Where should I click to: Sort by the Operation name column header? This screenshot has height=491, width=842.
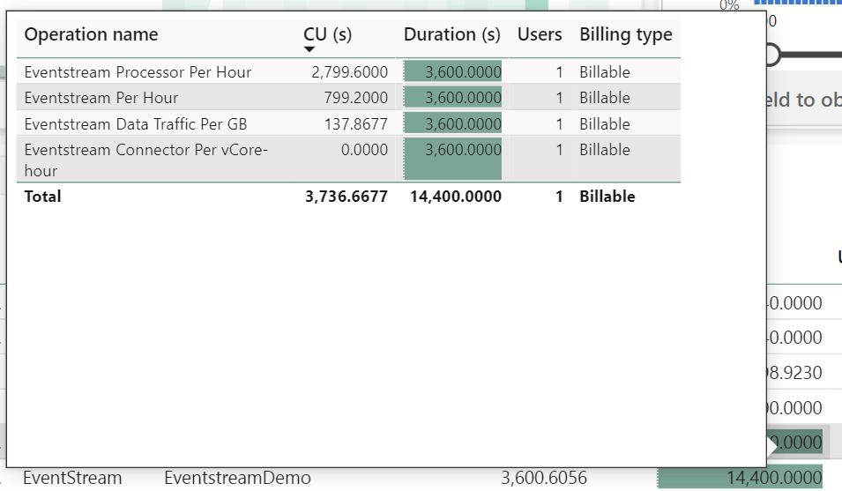click(91, 35)
